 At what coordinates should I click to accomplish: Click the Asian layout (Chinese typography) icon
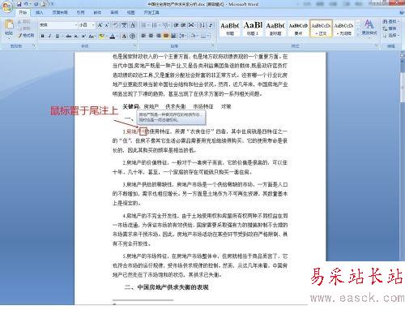coord(191,25)
